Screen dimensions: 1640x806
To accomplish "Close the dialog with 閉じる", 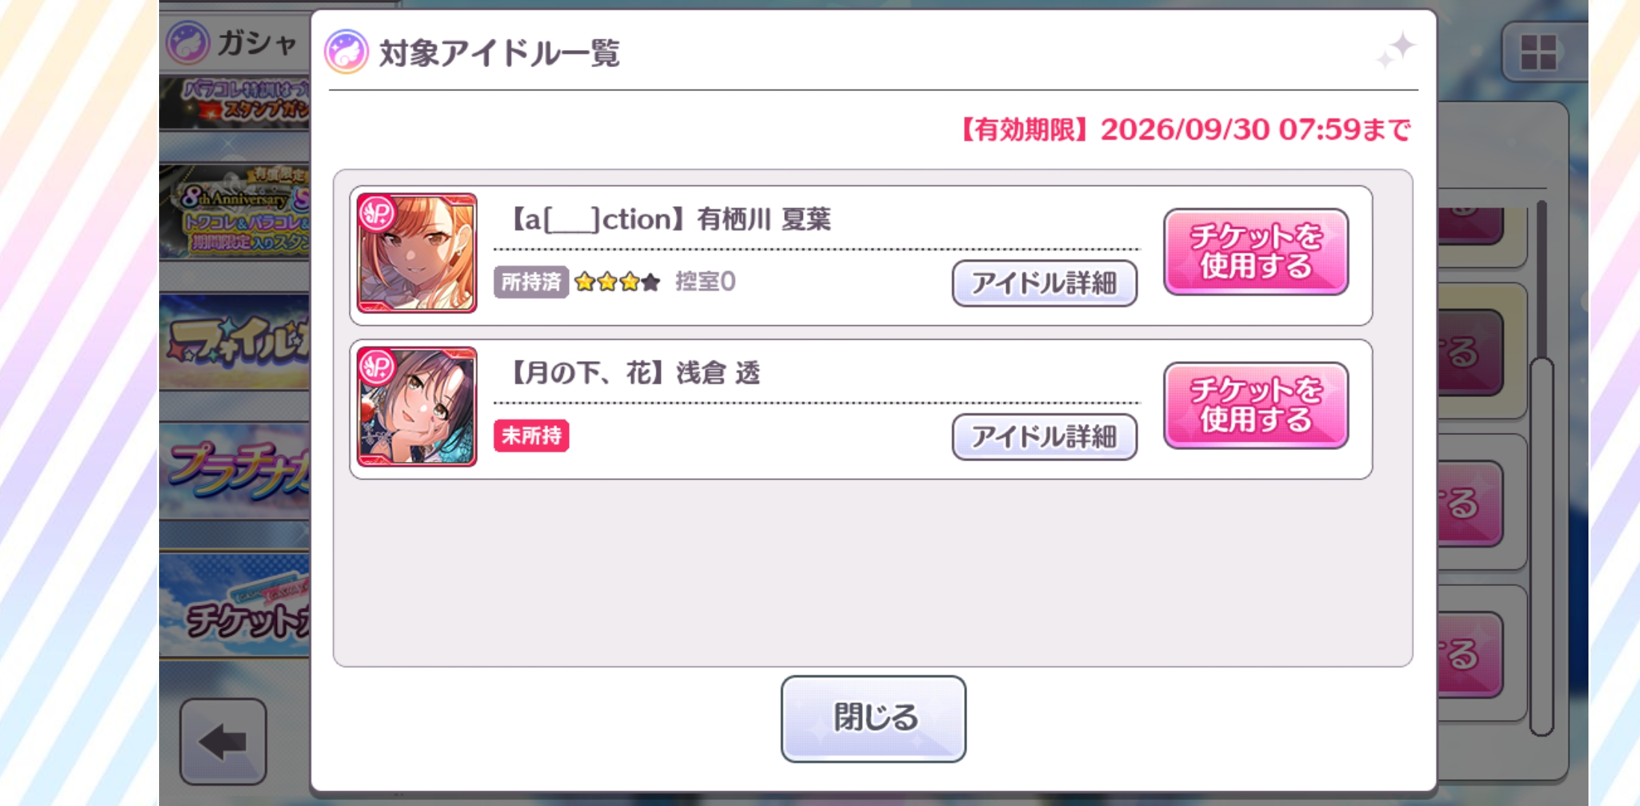I will click(874, 719).
